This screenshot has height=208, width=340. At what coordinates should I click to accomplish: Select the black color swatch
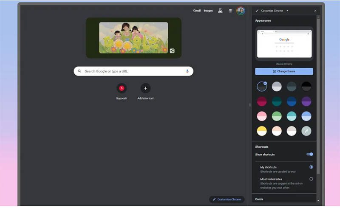pos(306,87)
